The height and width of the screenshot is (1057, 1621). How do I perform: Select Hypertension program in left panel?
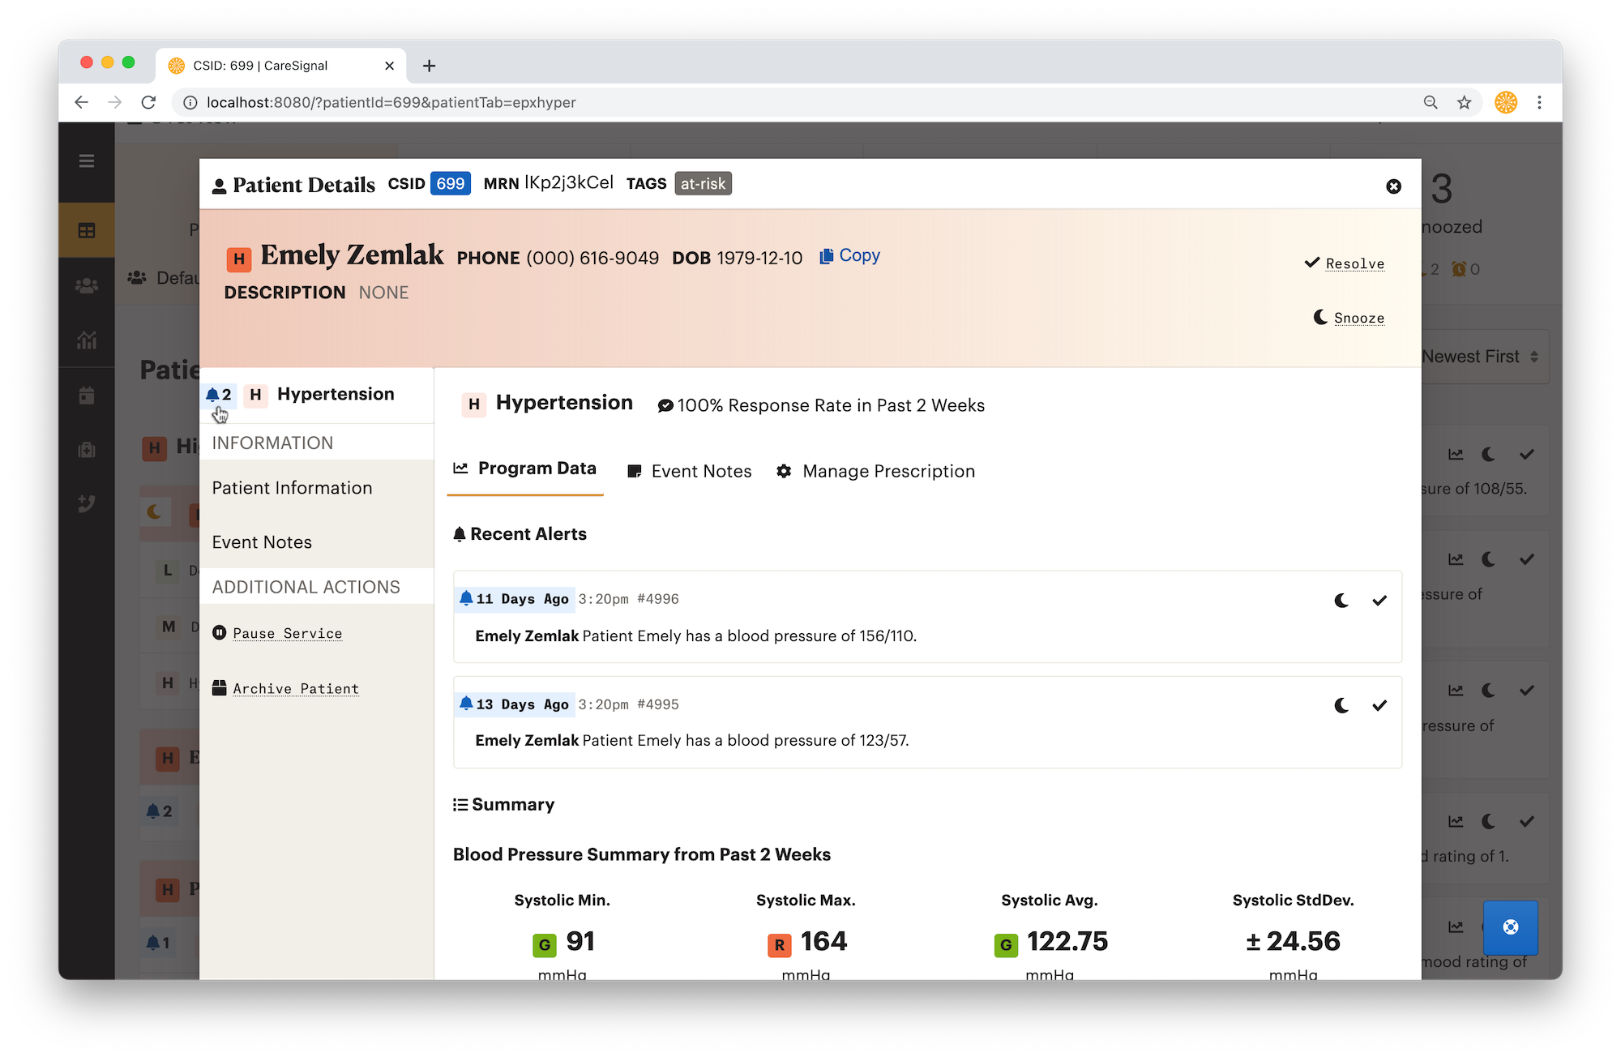pyautogui.click(x=317, y=395)
